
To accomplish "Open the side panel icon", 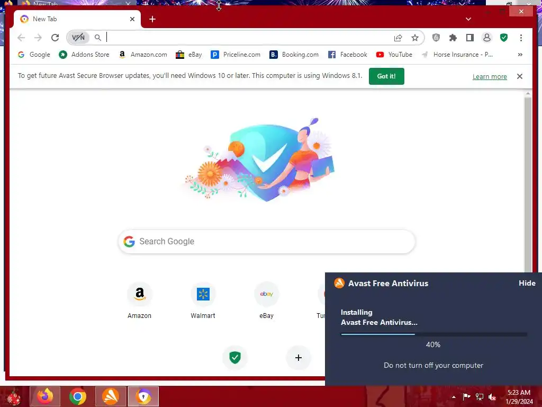I will (x=470, y=38).
